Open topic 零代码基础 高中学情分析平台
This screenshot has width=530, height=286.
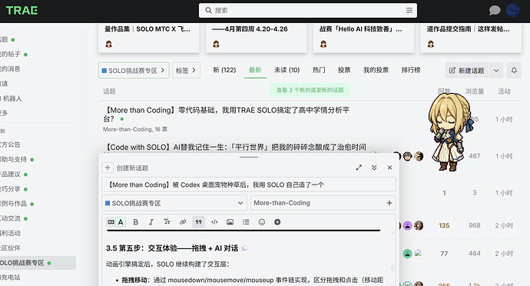click(x=227, y=114)
